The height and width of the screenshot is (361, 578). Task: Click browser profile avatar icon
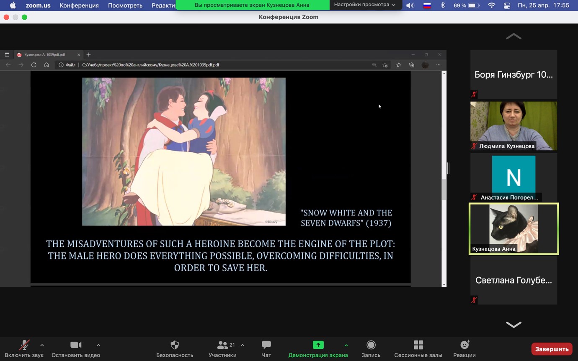click(425, 65)
